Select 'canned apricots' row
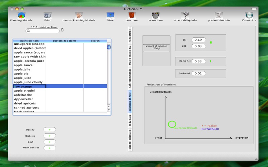Screen dimensions: 268x167 tap(60, 108)
